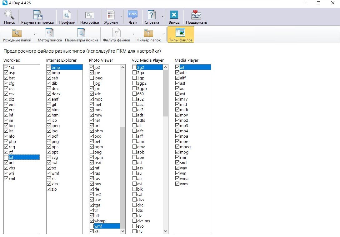Click Photo Viewer list scroll-up arrow
The height and width of the screenshot is (237, 340).
pyautogui.click(x=123, y=67)
